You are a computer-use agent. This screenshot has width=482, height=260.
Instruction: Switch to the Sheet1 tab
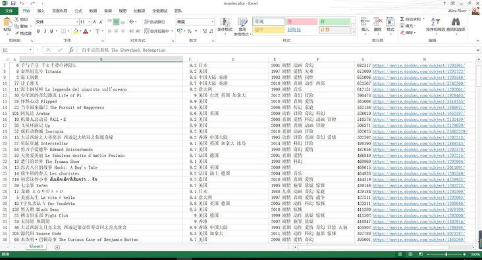36,246
